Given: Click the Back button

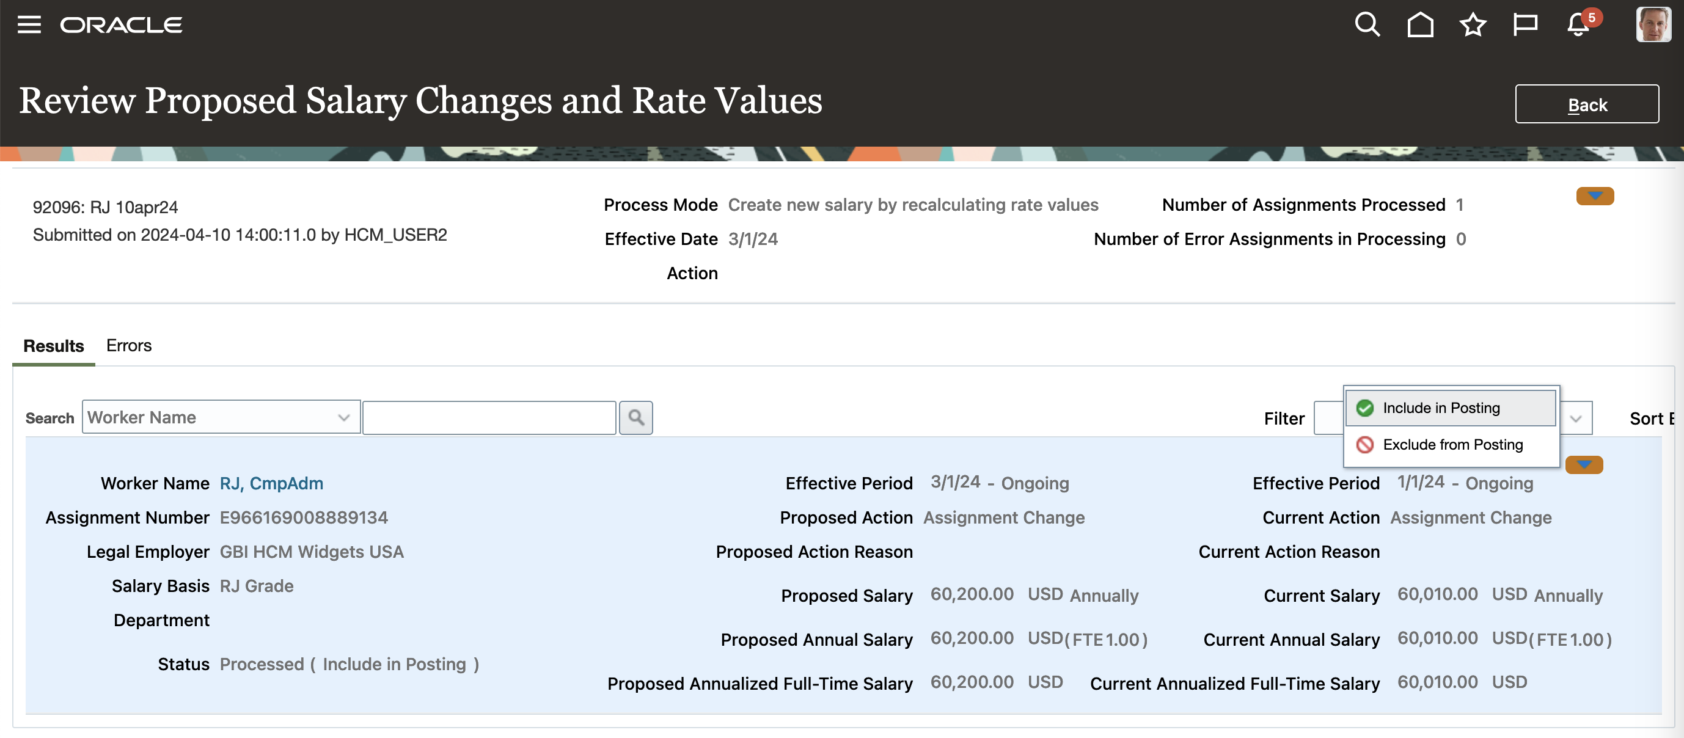Looking at the screenshot, I should pos(1587,104).
